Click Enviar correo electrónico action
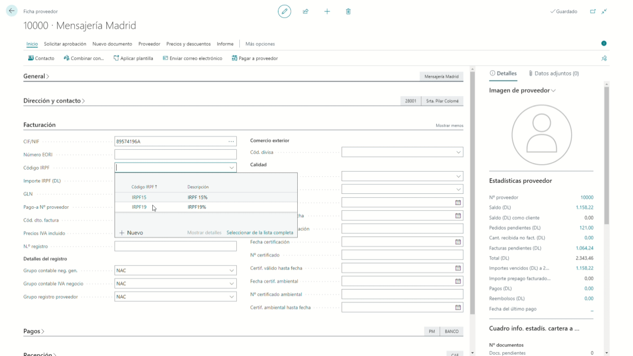 click(192, 58)
